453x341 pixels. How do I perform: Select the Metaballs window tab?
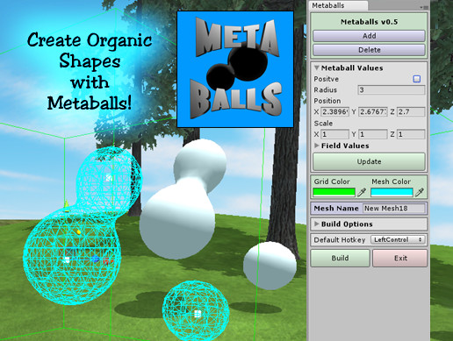point(337,5)
